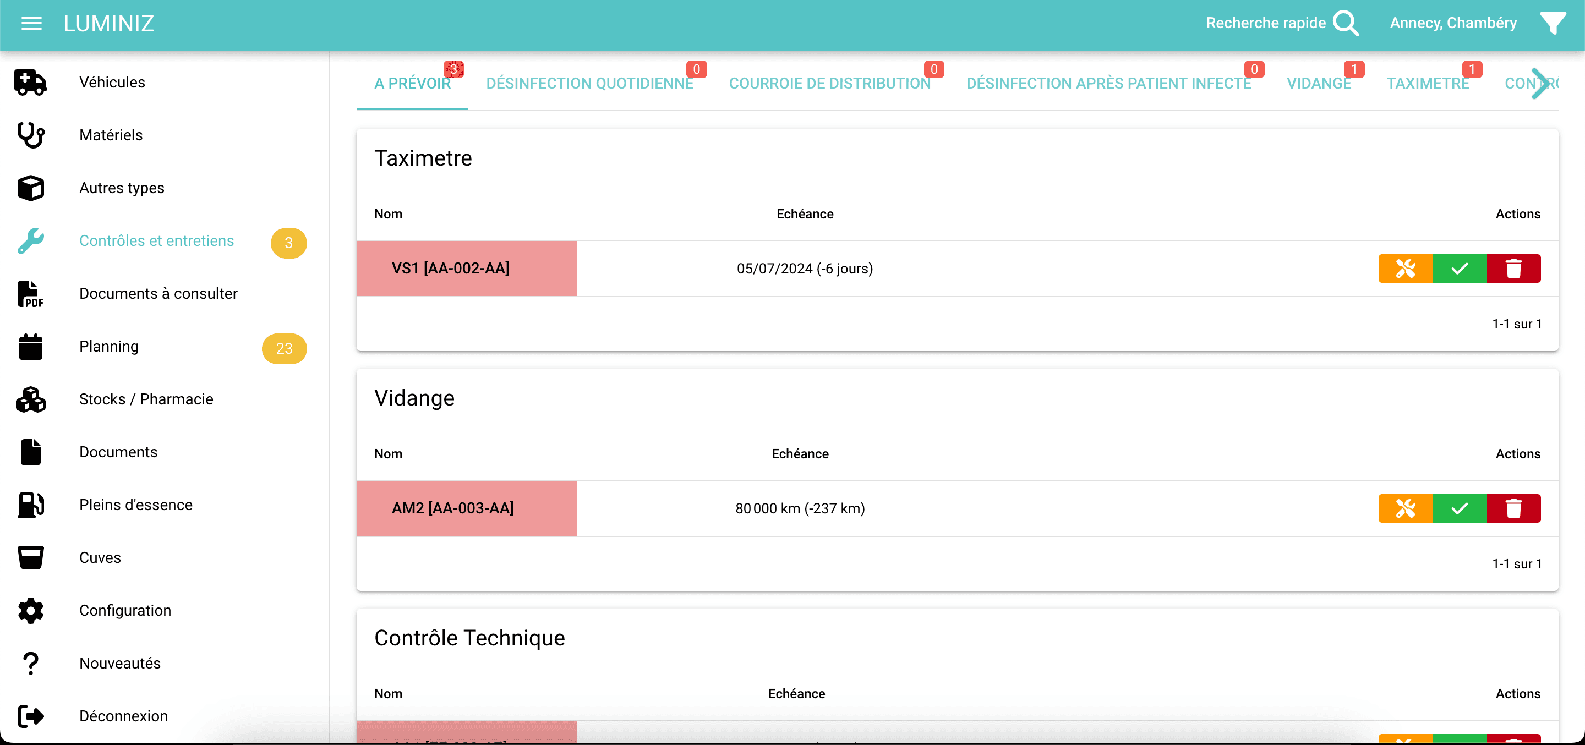Open the filter icon at top right

1554,23
